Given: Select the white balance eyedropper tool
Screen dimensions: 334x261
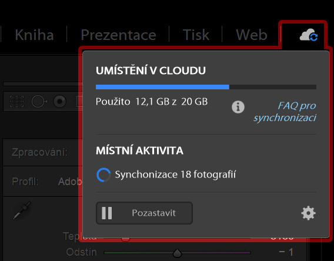Looking at the screenshot, I should click(x=22, y=210).
